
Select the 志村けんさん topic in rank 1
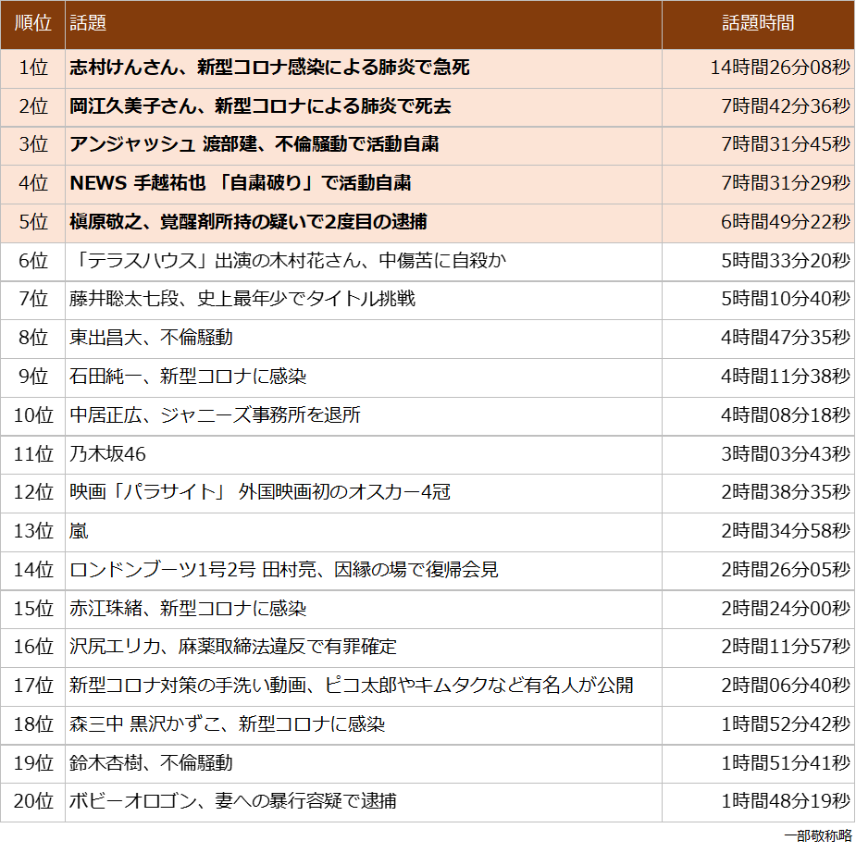tap(269, 68)
